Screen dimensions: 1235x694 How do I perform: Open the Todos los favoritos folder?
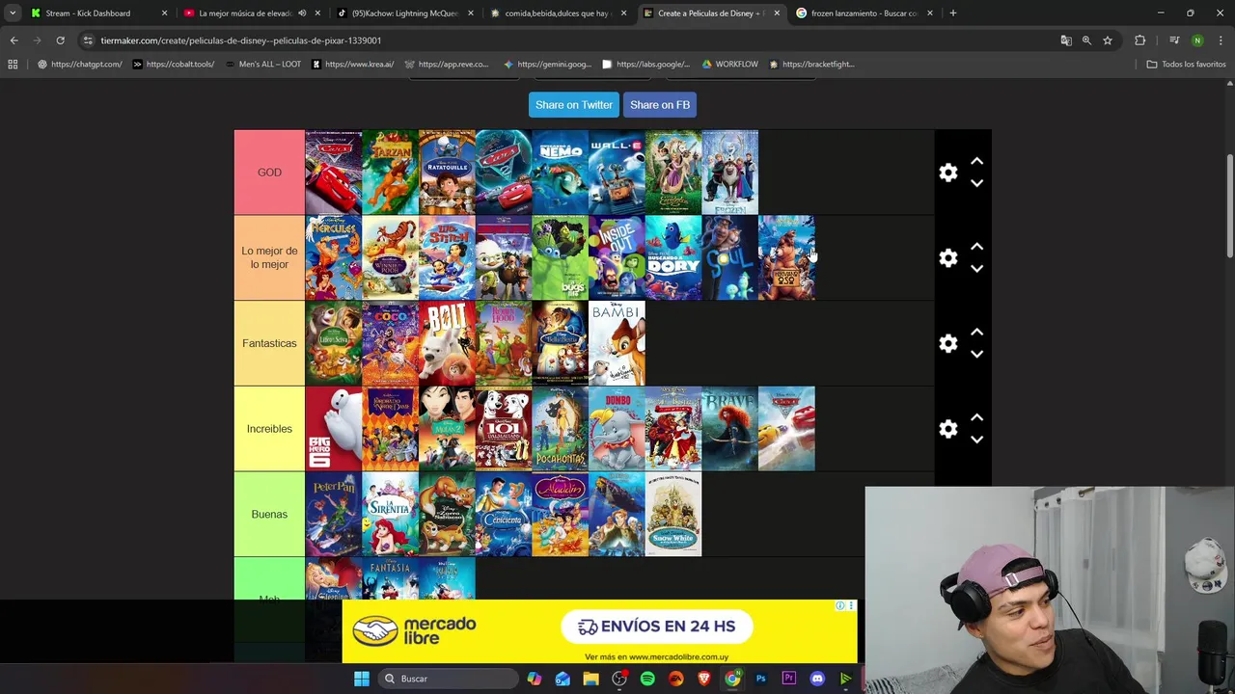1186,65
